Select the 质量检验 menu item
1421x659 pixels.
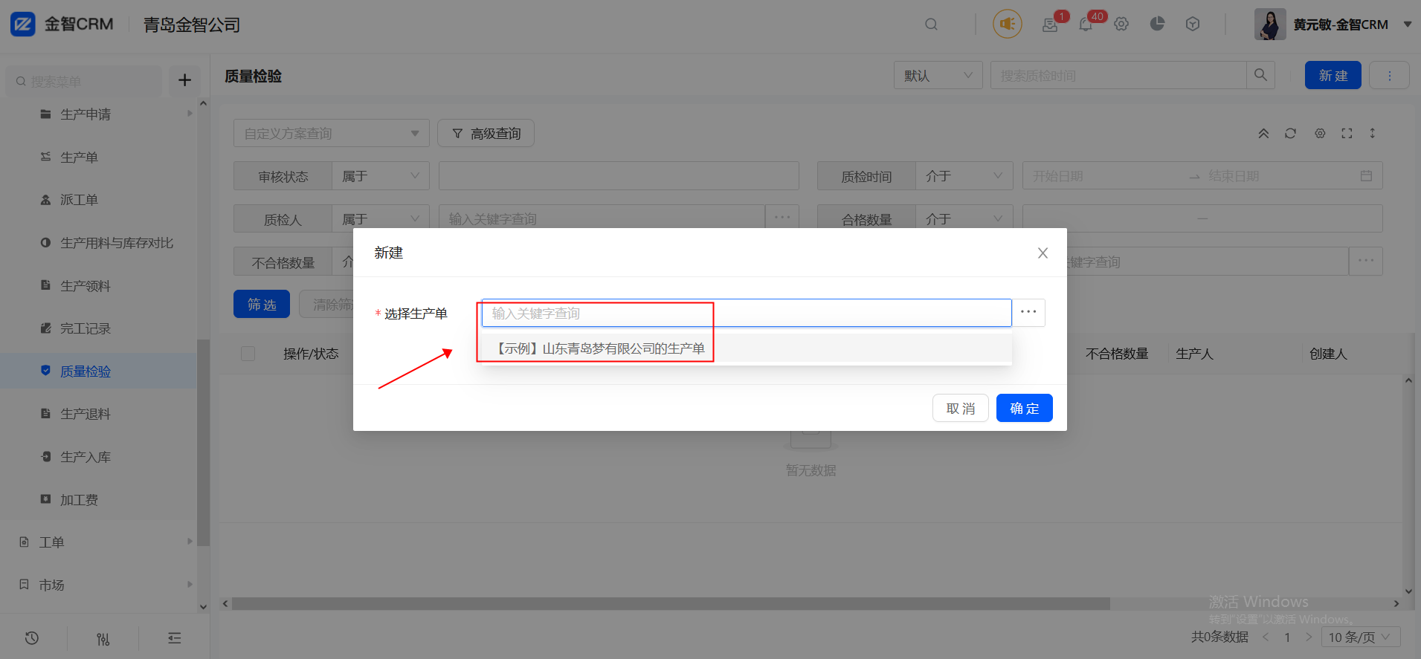tap(98, 371)
